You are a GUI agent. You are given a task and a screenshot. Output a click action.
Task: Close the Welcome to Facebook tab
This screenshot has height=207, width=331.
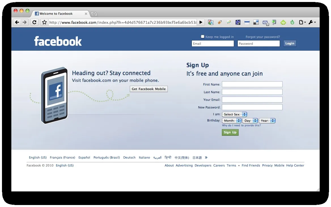pos(86,14)
